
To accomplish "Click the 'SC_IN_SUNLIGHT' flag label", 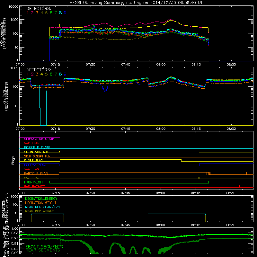I will (37, 152).
